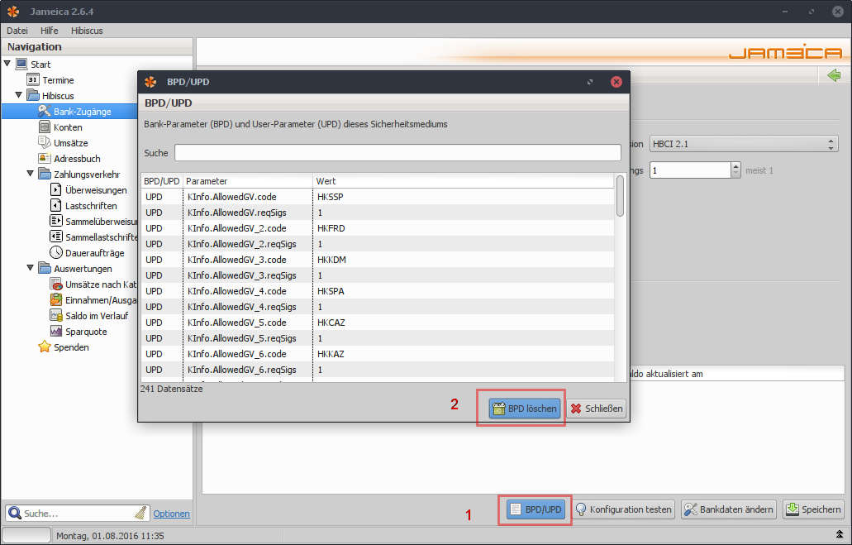Open Sparquote chart icon
This screenshot has width=852, height=545.
pyautogui.click(x=56, y=332)
